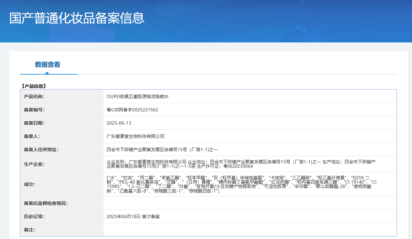This screenshot has height=239, width=412.
Task: Click the 【产品信息】 section heading
Action: coord(34,86)
